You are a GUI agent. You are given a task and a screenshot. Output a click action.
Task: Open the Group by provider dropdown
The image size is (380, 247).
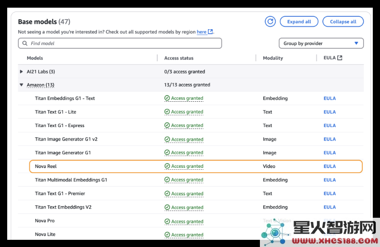(321, 43)
